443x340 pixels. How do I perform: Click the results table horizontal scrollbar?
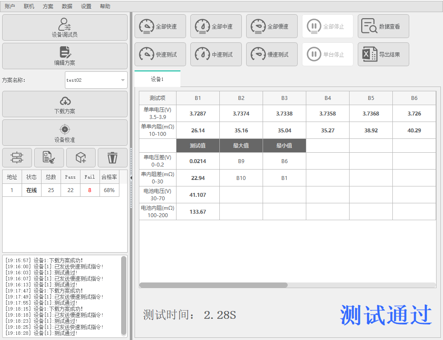tap(214, 285)
